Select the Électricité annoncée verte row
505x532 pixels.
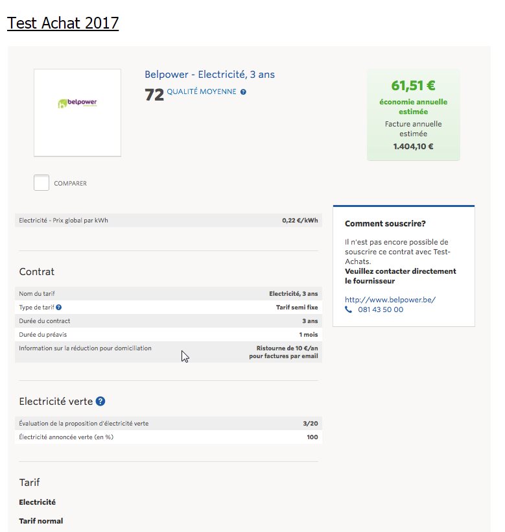point(168,437)
